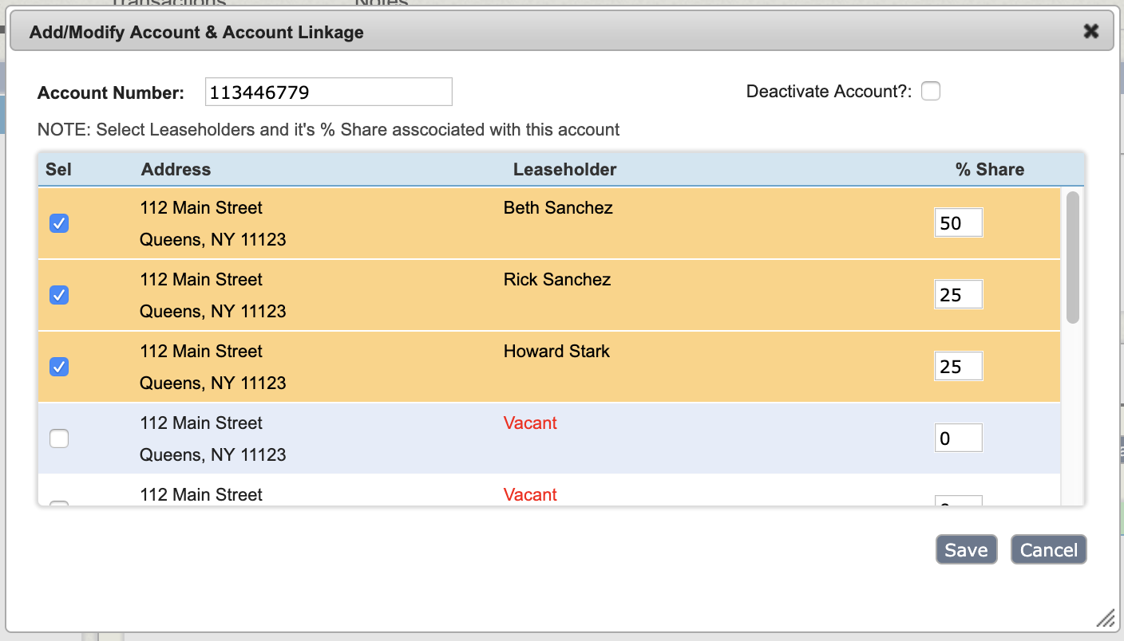The image size is (1124, 641).
Task: Click the Address column header
Action: point(176,169)
